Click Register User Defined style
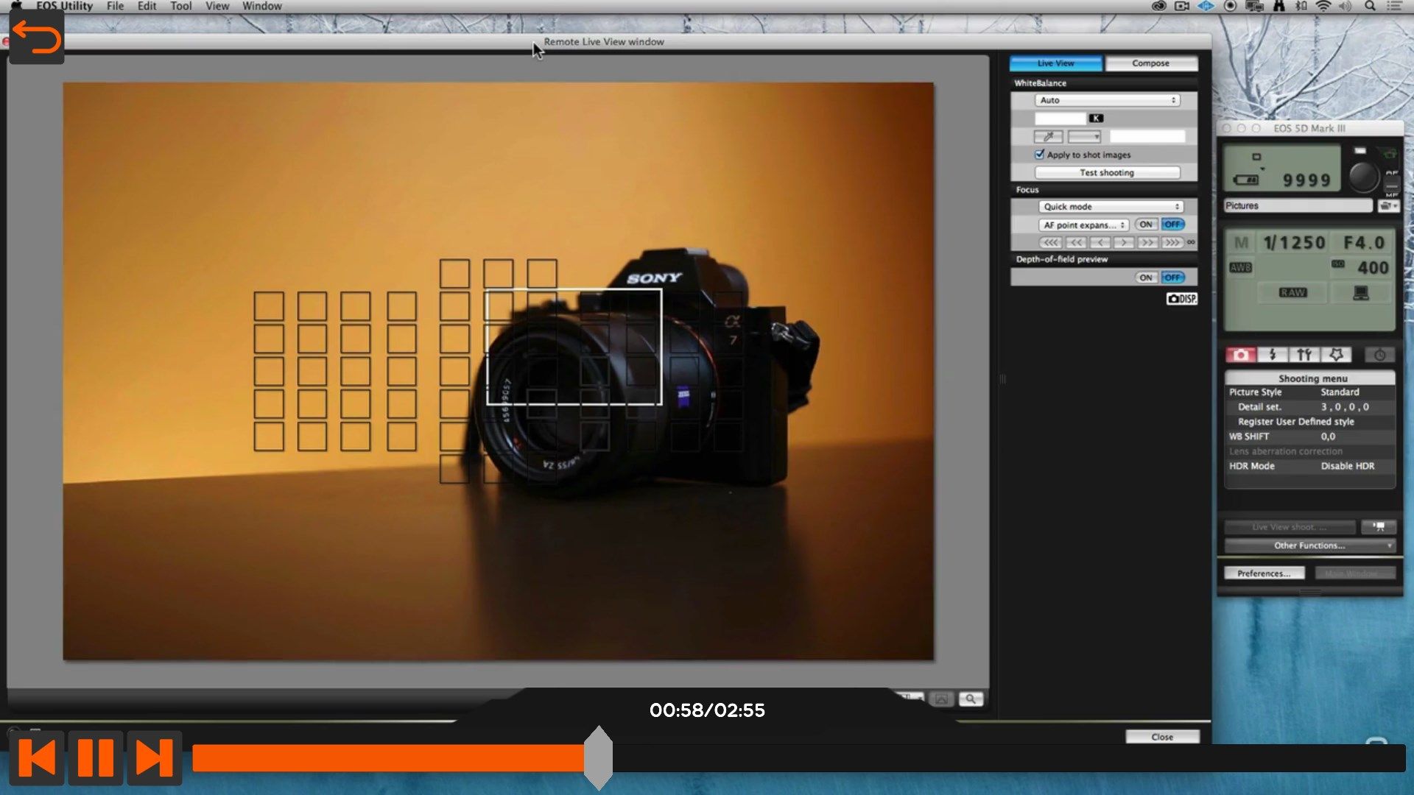This screenshot has width=1414, height=795. tap(1310, 422)
